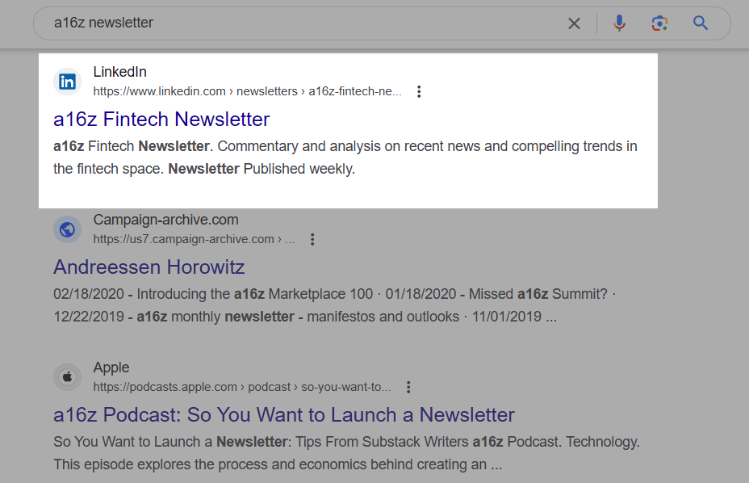Click the linkedin.com newsletters URL breadcrumb
The image size is (749, 483).
click(248, 91)
